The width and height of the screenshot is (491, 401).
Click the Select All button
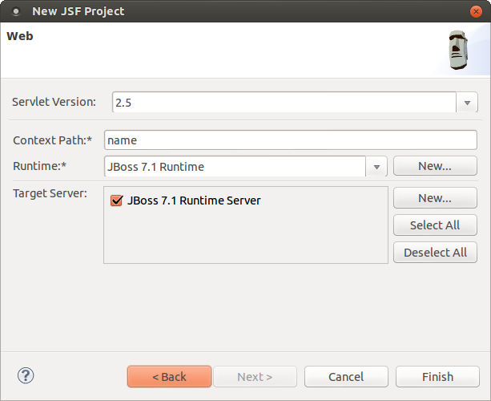(x=435, y=225)
